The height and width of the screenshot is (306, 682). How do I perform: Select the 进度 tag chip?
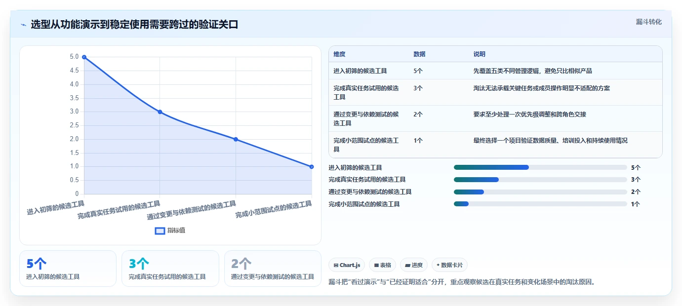pyautogui.click(x=414, y=265)
